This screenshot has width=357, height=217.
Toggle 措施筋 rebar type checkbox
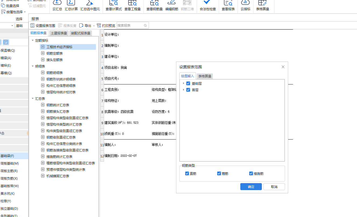[251, 173]
